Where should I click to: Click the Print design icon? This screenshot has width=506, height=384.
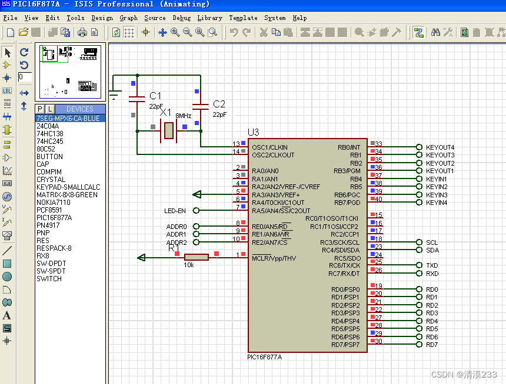point(82,32)
